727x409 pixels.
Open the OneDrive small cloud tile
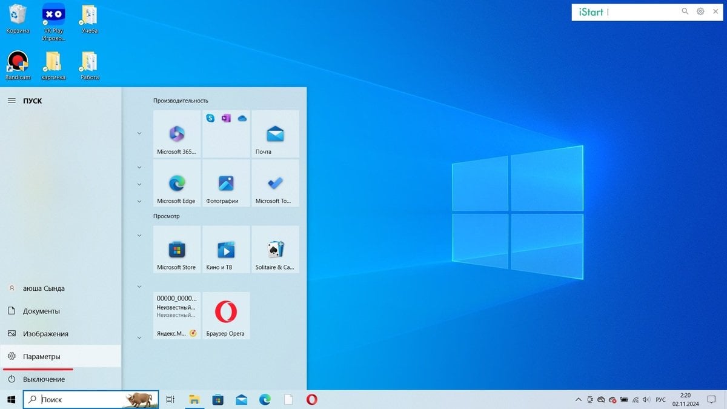click(242, 118)
